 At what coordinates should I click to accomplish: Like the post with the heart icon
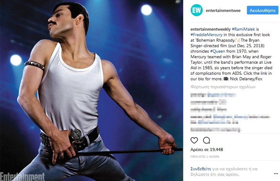tap(194, 141)
